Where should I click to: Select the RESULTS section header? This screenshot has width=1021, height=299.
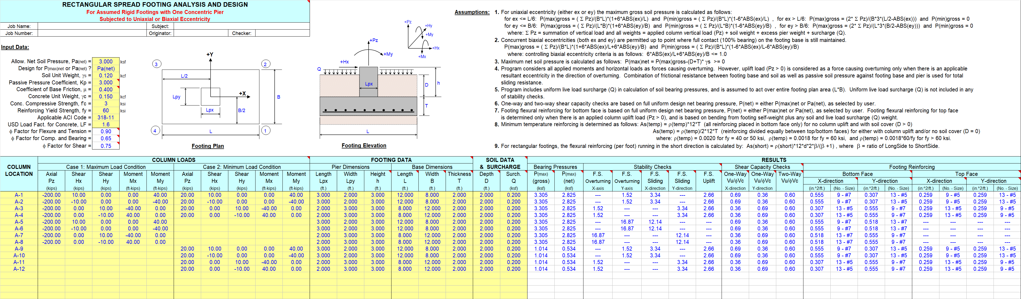(774, 160)
